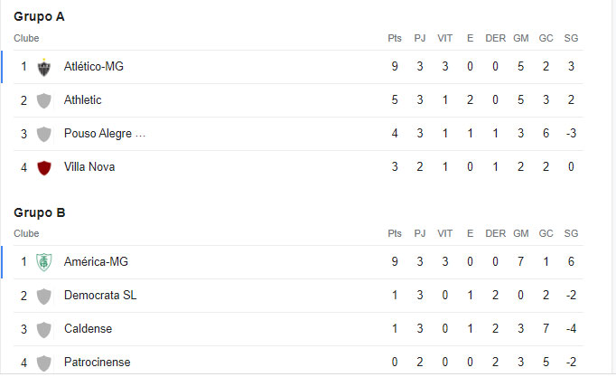Click the Athletic gray shield icon
Viewport: 616px width, 377px height.
44,100
